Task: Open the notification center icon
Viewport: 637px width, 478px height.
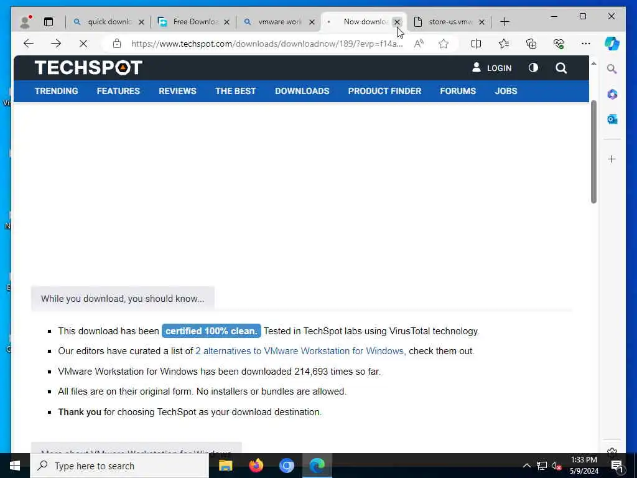Action: (x=618, y=466)
